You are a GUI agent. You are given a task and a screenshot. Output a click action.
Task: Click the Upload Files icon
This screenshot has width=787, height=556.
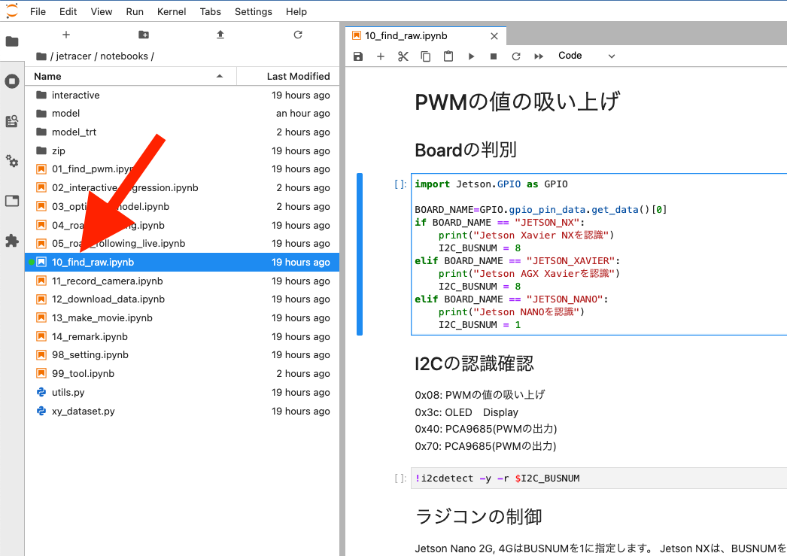[x=220, y=35]
